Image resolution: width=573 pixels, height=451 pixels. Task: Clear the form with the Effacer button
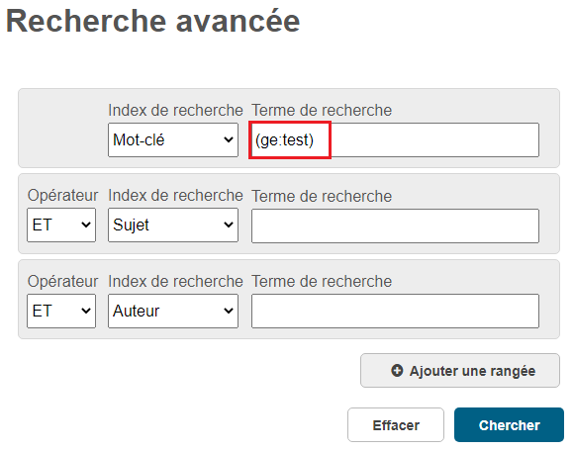click(396, 424)
